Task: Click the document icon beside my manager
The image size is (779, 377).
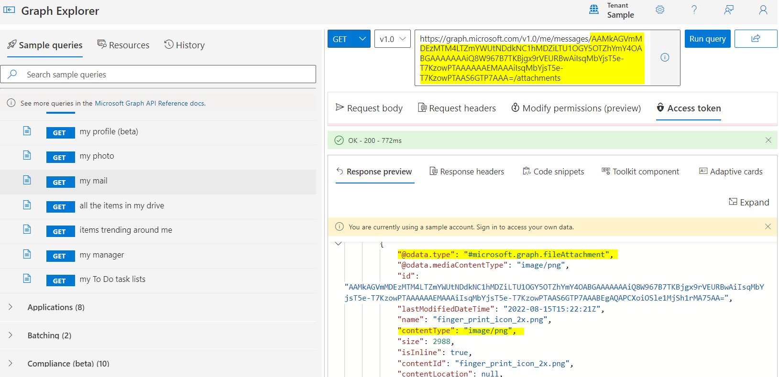Action: pos(27,254)
